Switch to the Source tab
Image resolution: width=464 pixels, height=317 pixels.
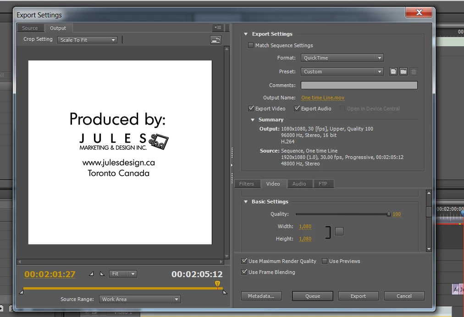pos(30,28)
